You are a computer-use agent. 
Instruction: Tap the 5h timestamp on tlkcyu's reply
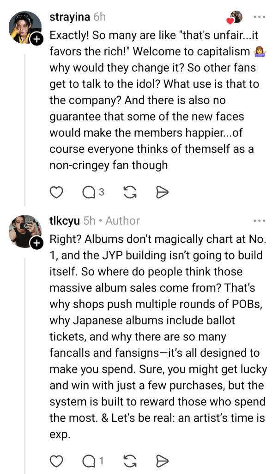[x=89, y=221]
